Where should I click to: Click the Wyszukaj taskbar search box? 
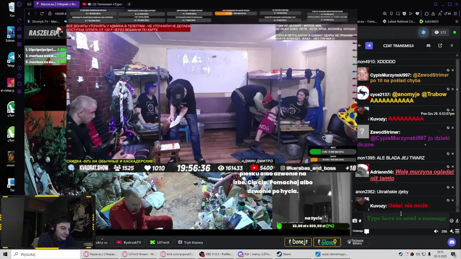pos(46,254)
